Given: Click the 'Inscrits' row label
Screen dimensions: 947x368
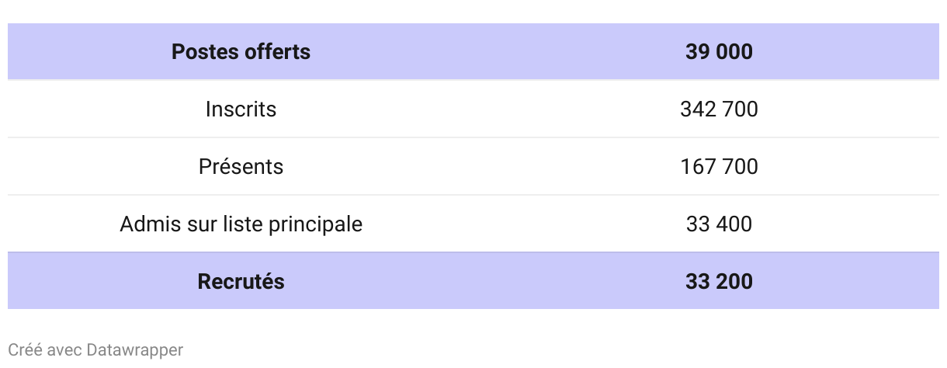Looking at the screenshot, I should pos(241,109).
